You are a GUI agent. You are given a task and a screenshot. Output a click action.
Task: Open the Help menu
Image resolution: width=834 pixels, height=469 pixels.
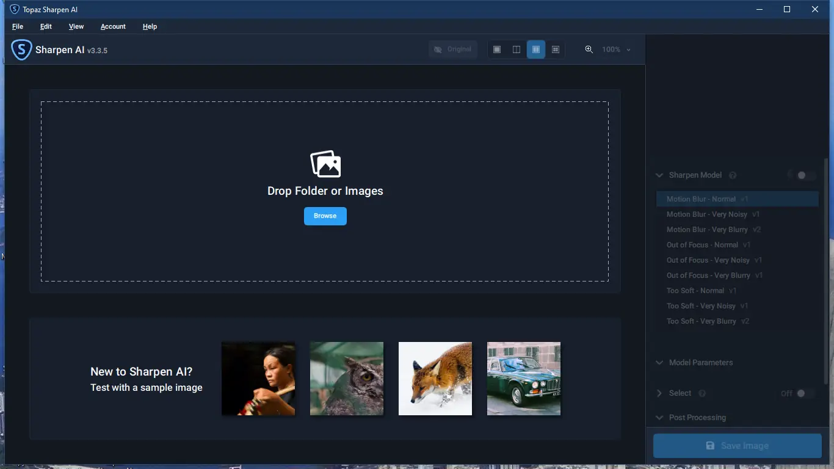click(x=150, y=27)
